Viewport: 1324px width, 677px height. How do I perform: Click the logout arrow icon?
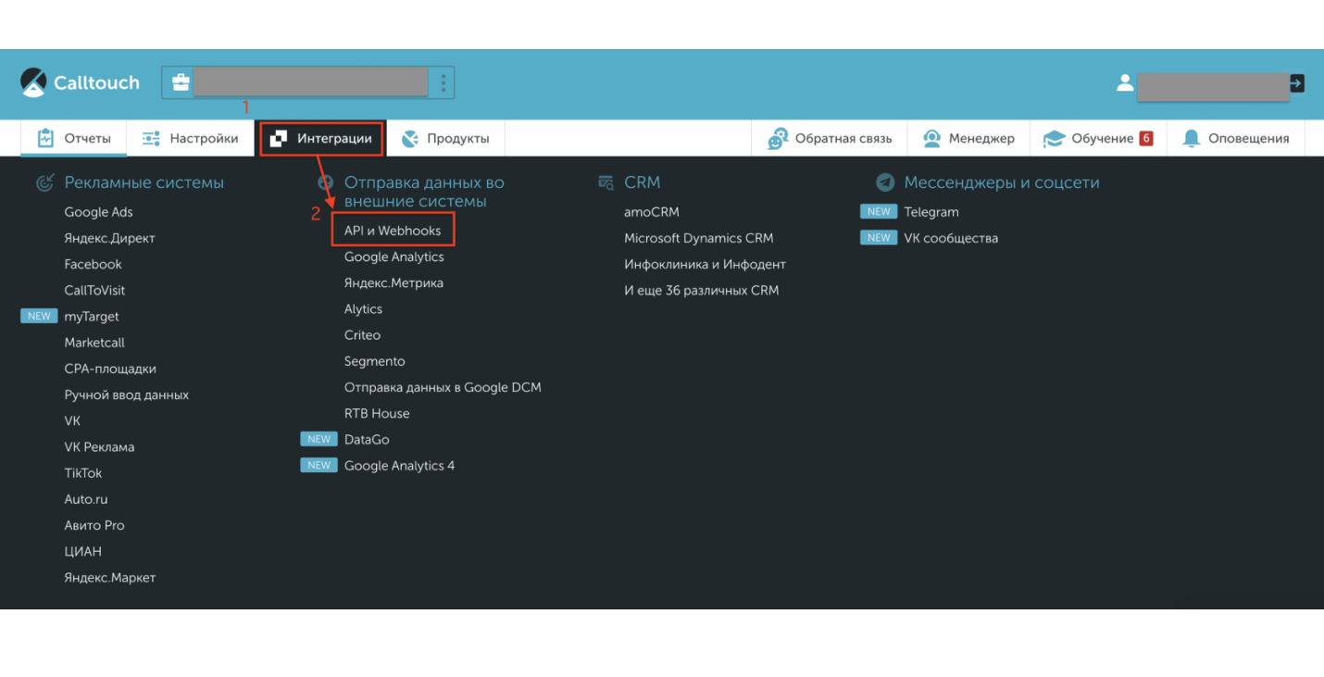coord(1297,83)
